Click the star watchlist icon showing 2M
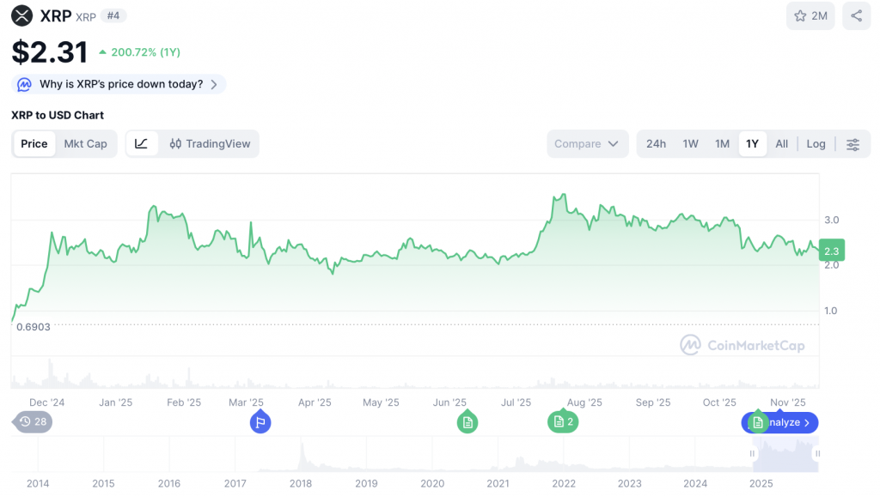This screenshot has width=880, height=496. click(x=810, y=16)
